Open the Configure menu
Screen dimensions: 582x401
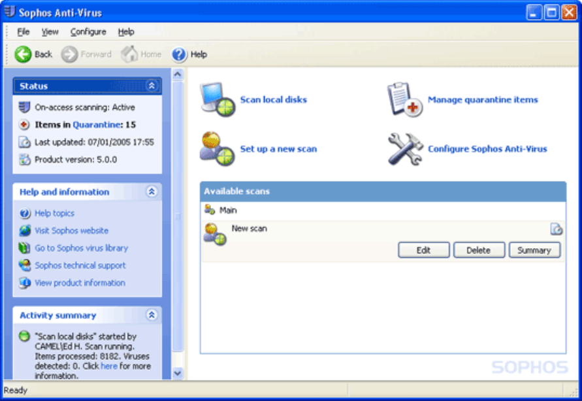pos(88,32)
